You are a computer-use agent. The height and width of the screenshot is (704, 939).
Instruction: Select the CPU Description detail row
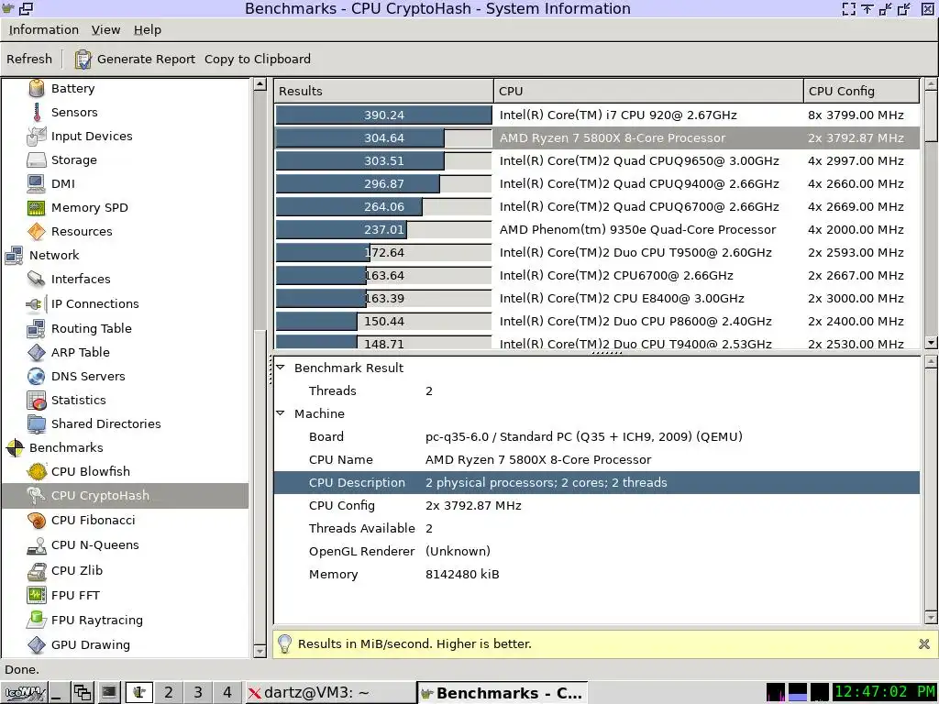pos(597,482)
